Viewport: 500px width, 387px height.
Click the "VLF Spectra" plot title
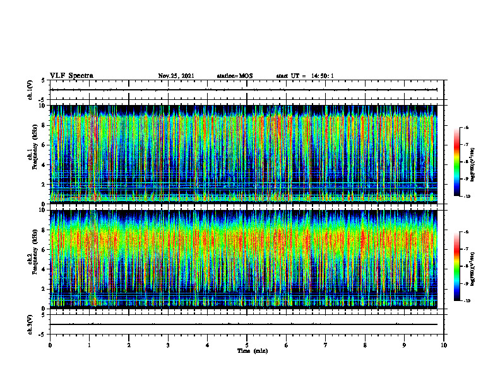71,76
